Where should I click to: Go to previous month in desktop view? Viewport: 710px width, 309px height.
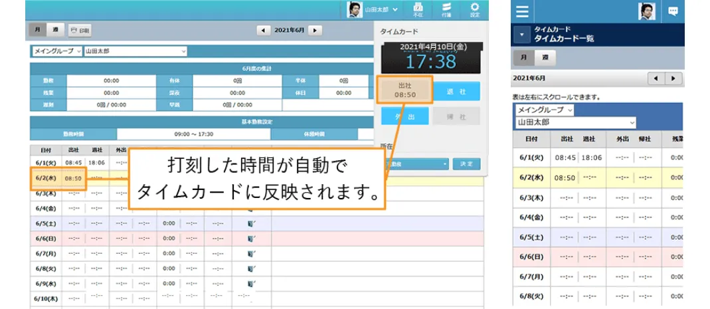pos(264,31)
